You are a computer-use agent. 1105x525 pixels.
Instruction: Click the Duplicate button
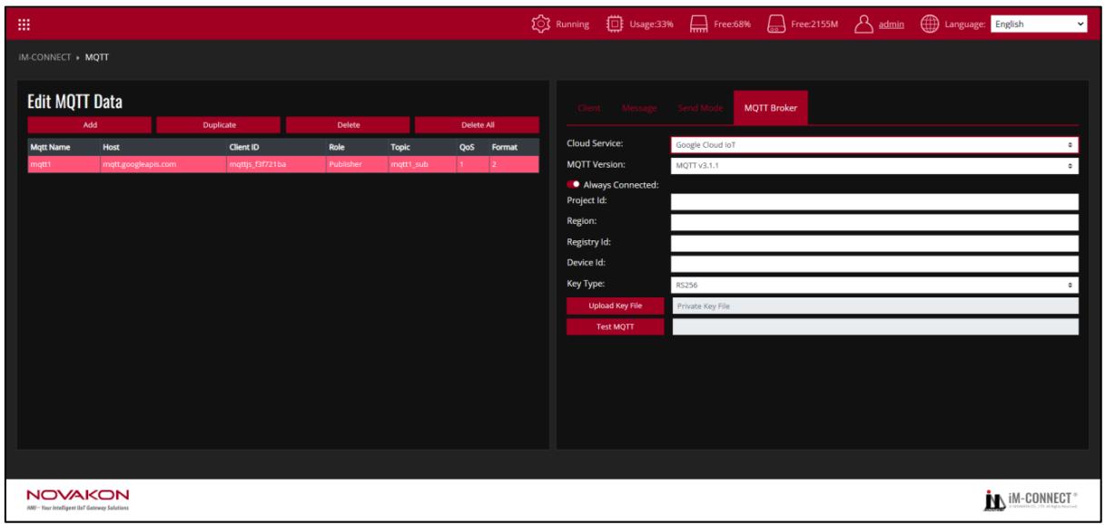click(x=219, y=124)
